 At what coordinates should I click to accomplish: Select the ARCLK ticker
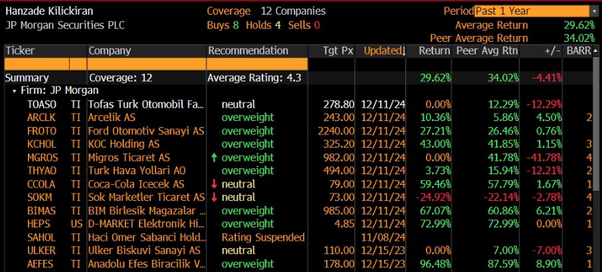click(x=41, y=118)
